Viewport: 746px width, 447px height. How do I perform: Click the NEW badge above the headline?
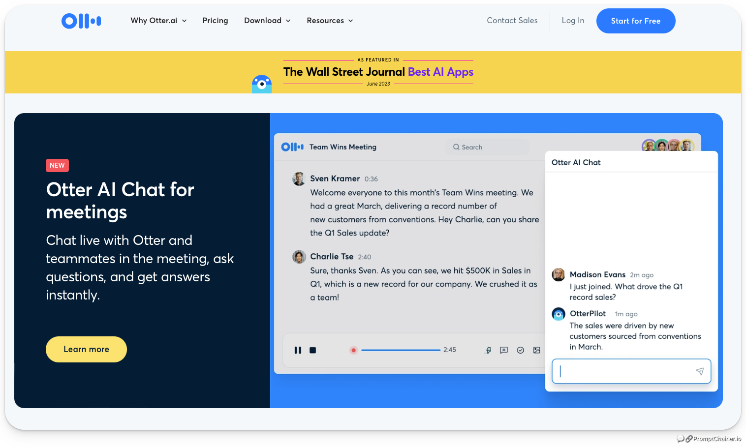pyautogui.click(x=57, y=165)
